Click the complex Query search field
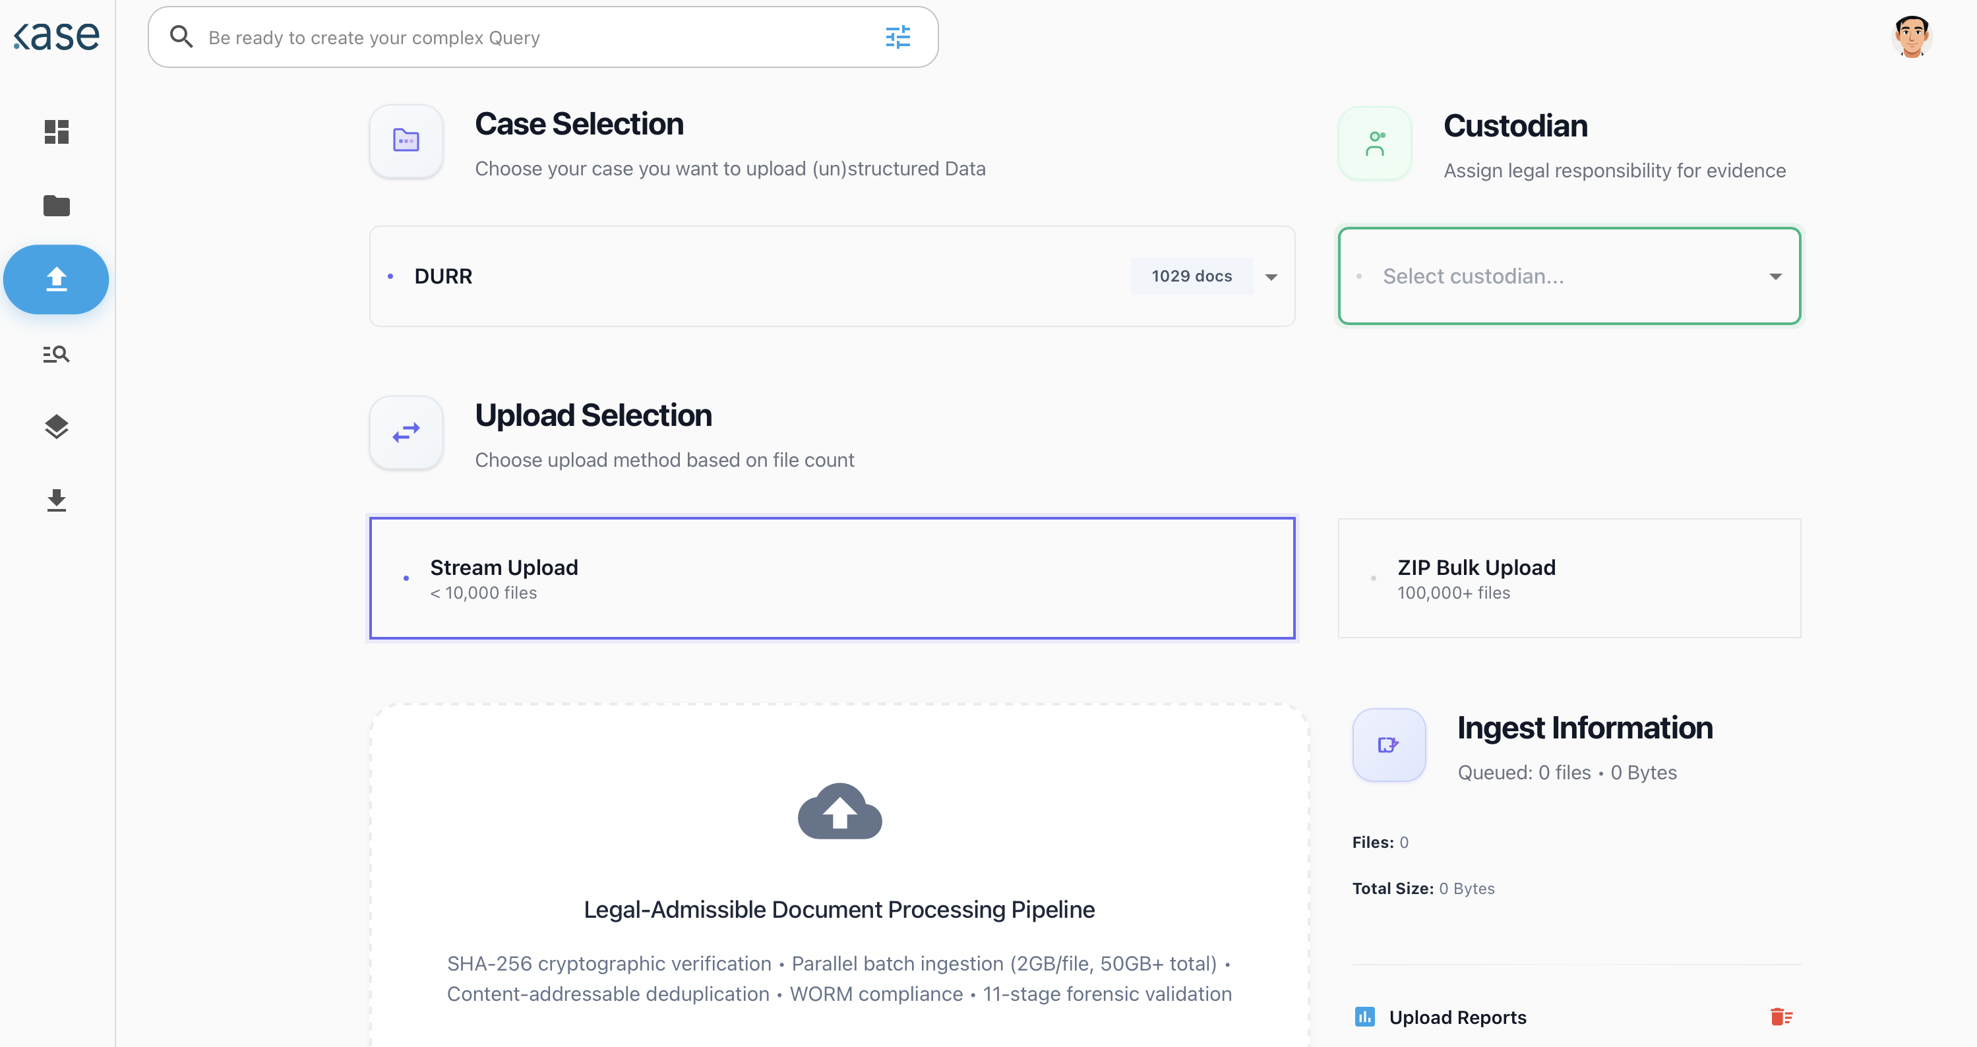 click(537, 38)
